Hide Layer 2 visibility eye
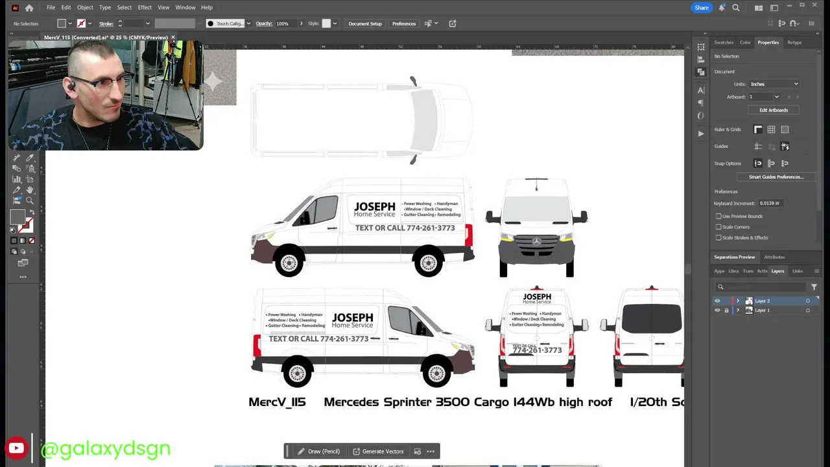Image resolution: width=830 pixels, height=467 pixels. pos(717,301)
